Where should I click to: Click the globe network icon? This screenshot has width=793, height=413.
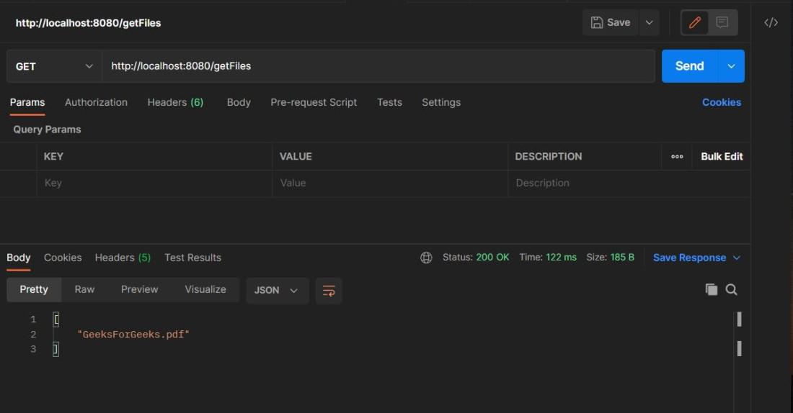tap(426, 258)
